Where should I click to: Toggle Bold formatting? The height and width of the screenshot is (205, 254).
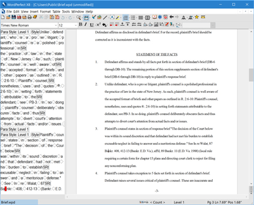coord(81,24)
